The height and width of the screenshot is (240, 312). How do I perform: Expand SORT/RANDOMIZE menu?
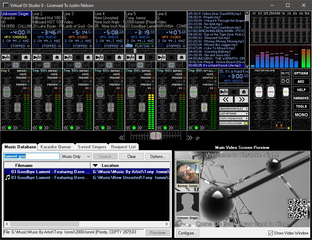coord(234,118)
